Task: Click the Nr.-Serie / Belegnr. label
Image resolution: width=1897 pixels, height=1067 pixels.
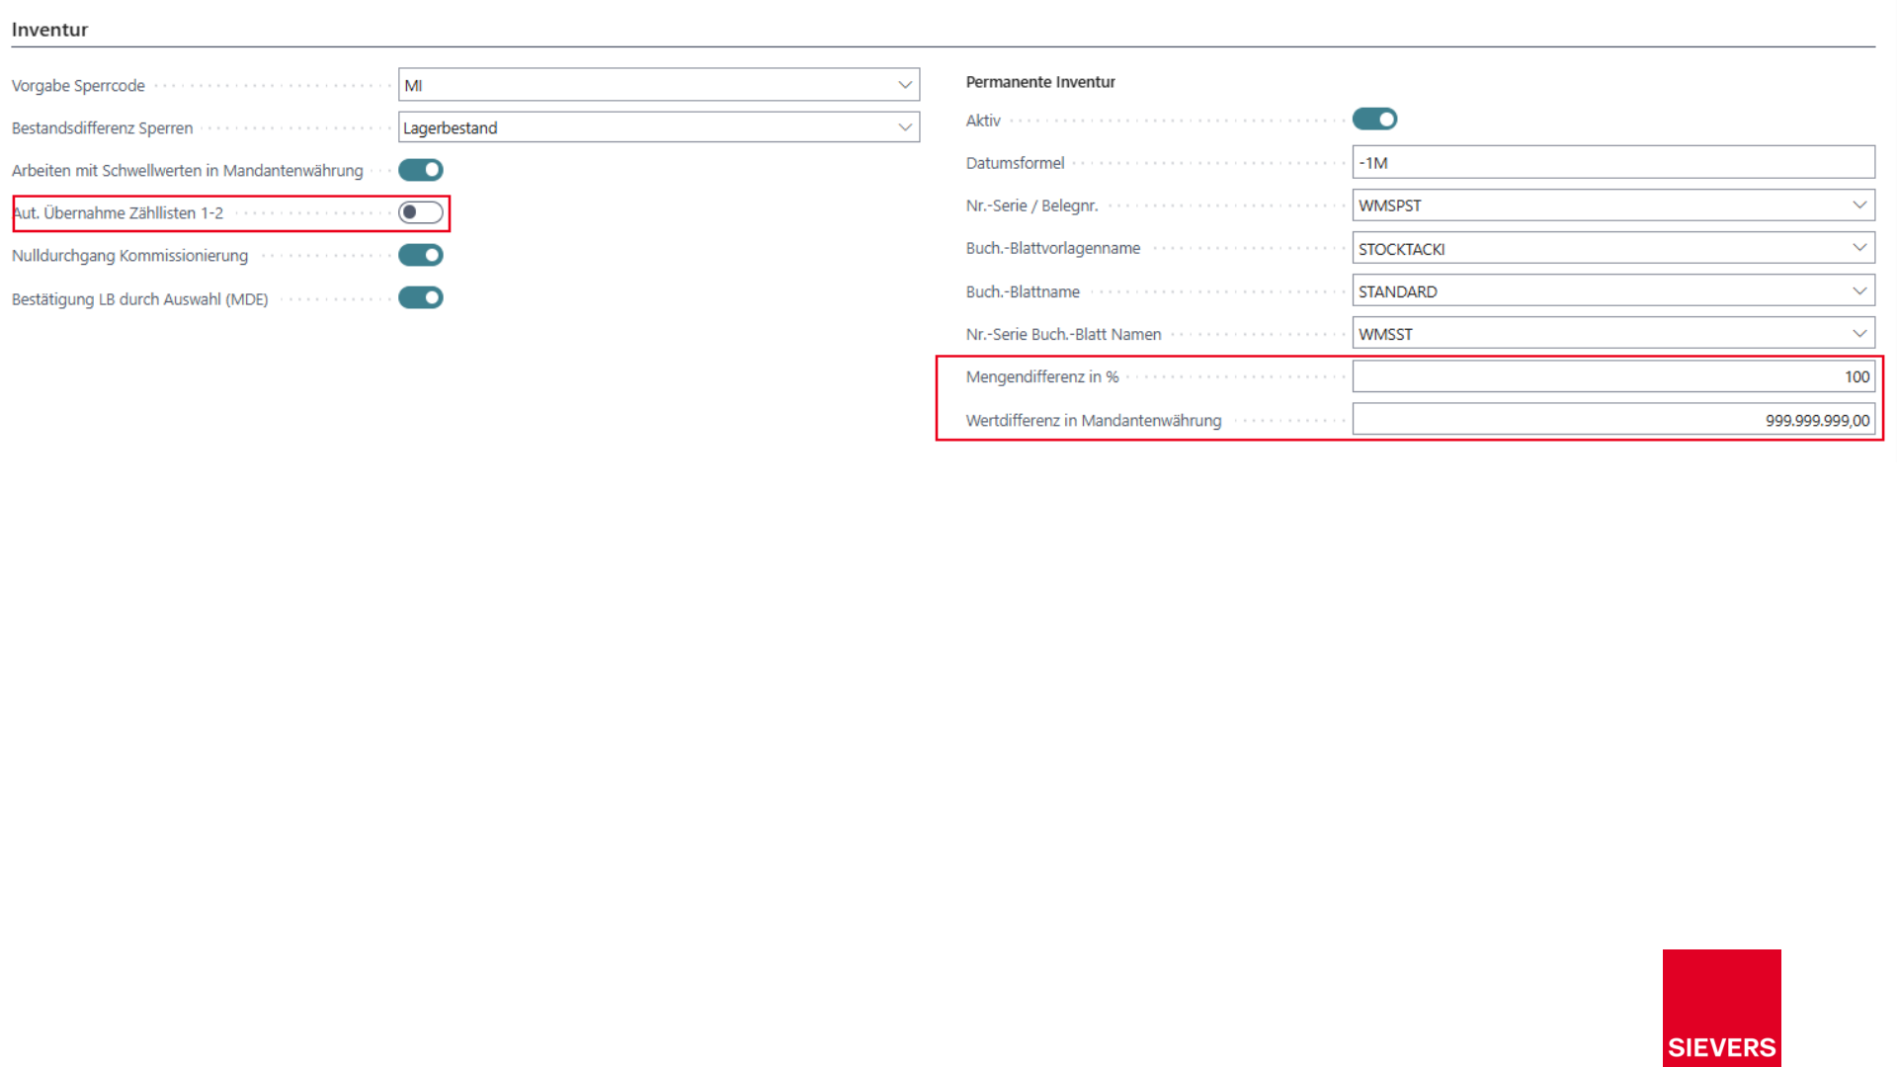Action: tap(1031, 205)
